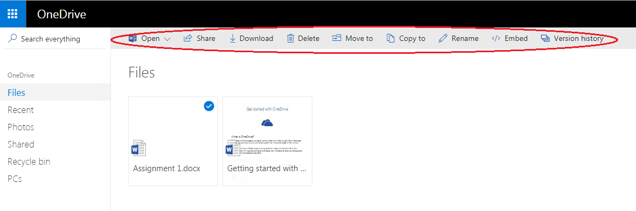The width and height of the screenshot is (636, 211).
Task: Click the Rename command label
Action: [465, 39]
